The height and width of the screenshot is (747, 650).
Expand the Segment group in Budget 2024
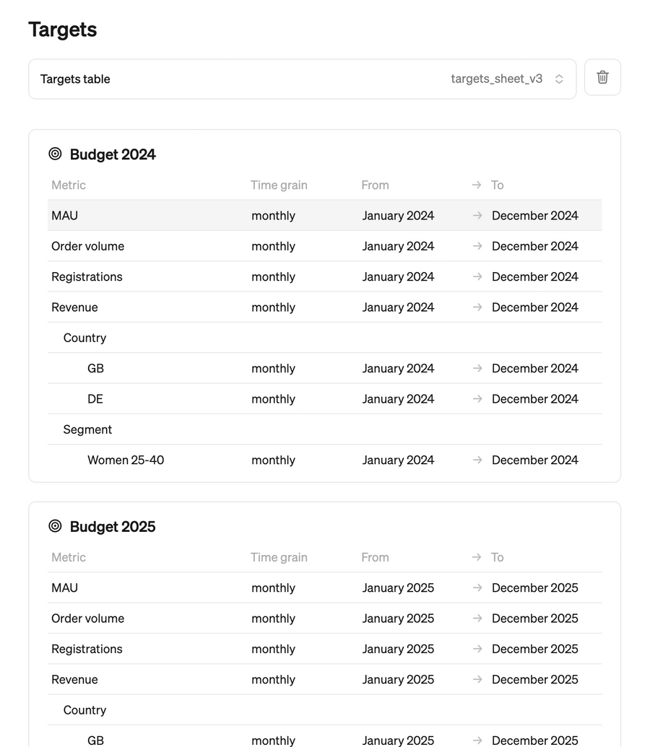(87, 429)
